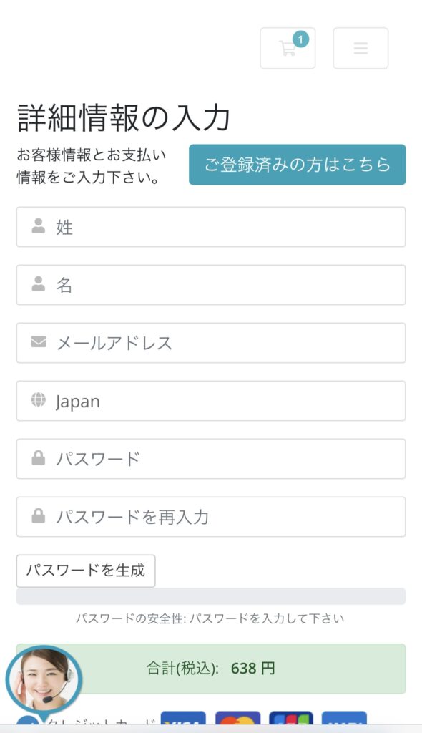Click the 合計(税込) 638 円 total banner
Image resolution: width=422 pixels, height=733 pixels.
coord(211,669)
